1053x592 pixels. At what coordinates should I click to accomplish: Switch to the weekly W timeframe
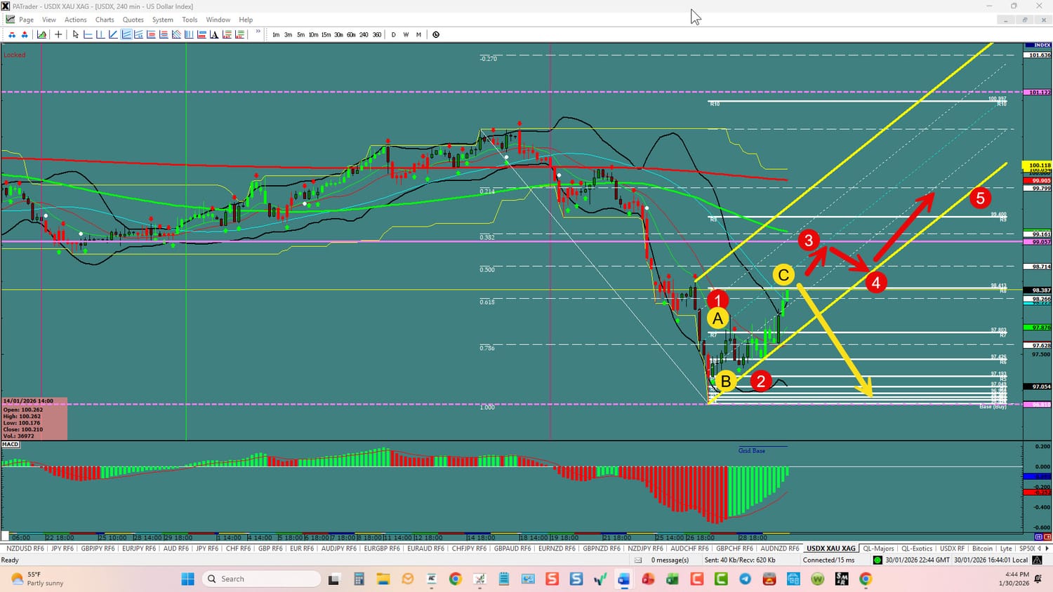tap(406, 34)
